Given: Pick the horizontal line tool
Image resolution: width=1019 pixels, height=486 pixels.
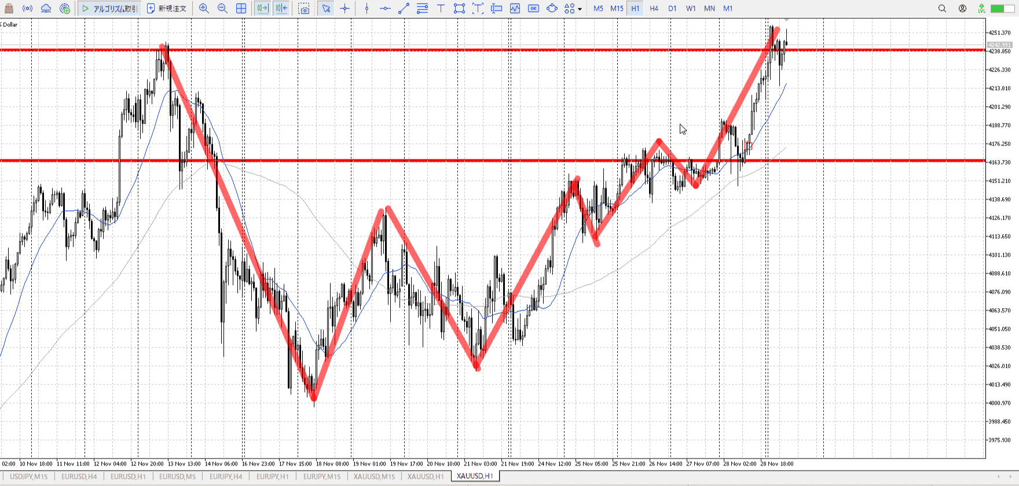Looking at the screenshot, I should (385, 9).
